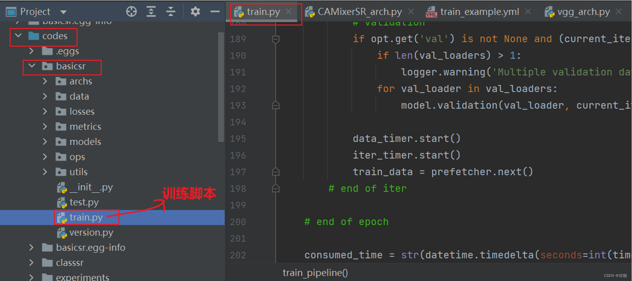
Task: Switch to the vgg_arch.py tab
Action: point(583,12)
